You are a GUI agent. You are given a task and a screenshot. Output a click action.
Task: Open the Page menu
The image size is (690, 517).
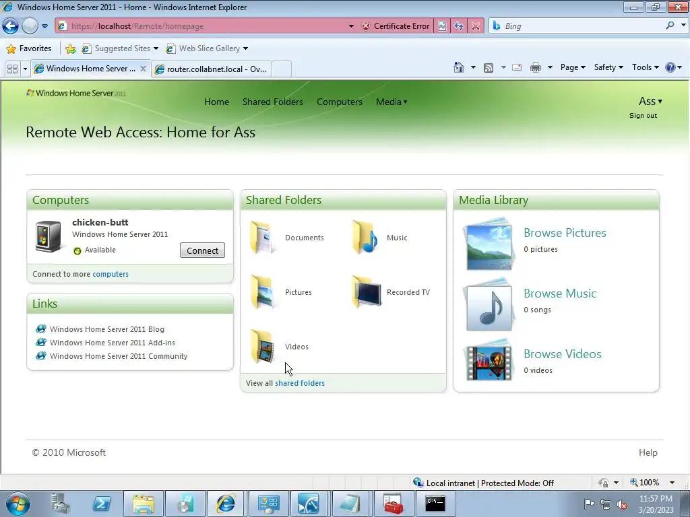(573, 67)
